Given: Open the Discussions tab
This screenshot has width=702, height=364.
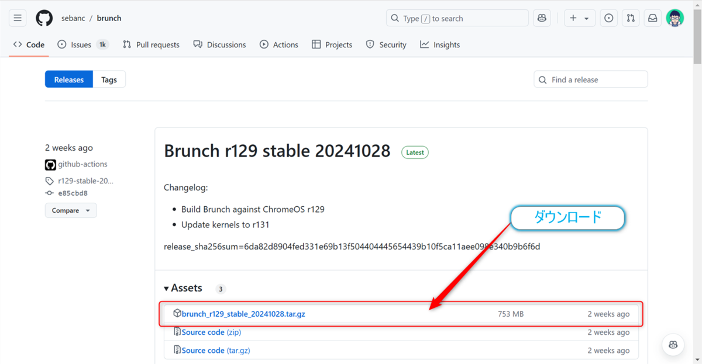Looking at the screenshot, I should point(219,44).
